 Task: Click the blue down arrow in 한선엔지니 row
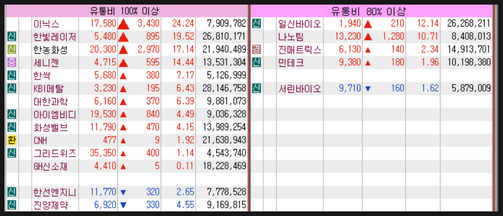point(123,192)
